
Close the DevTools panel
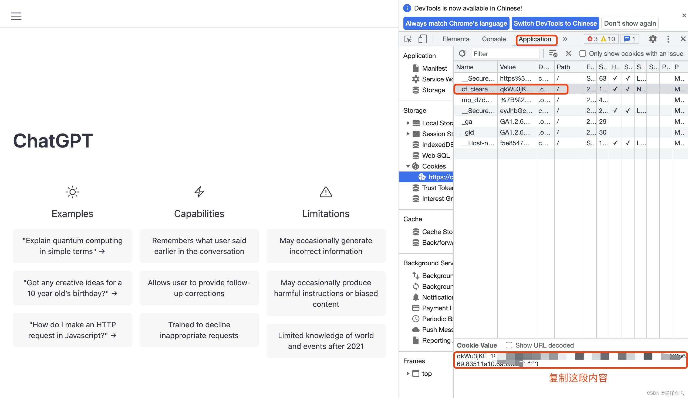pos(683,39)
